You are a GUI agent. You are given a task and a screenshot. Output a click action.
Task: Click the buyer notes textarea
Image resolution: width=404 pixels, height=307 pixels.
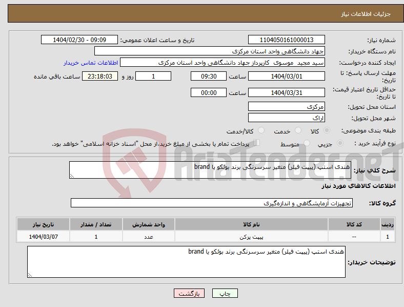pos(186,262)
